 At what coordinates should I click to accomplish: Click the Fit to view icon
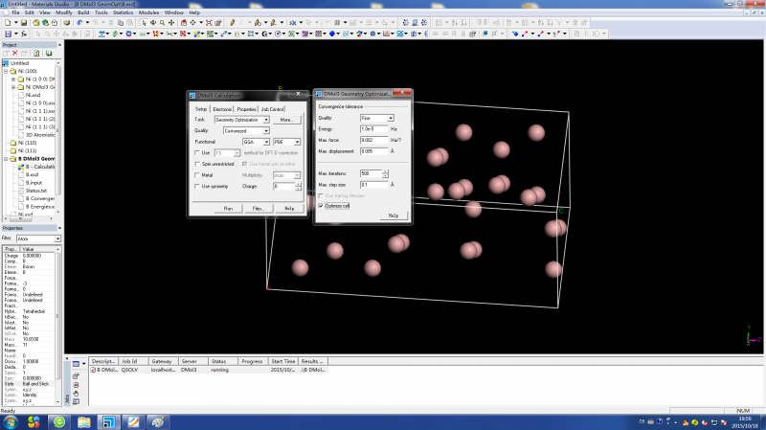tap(209, 22)
